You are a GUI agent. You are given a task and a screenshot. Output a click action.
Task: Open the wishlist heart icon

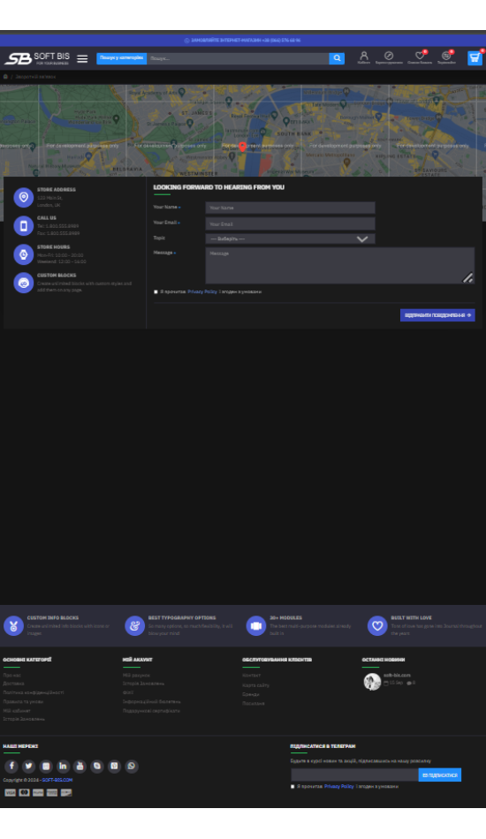point(420,56)
